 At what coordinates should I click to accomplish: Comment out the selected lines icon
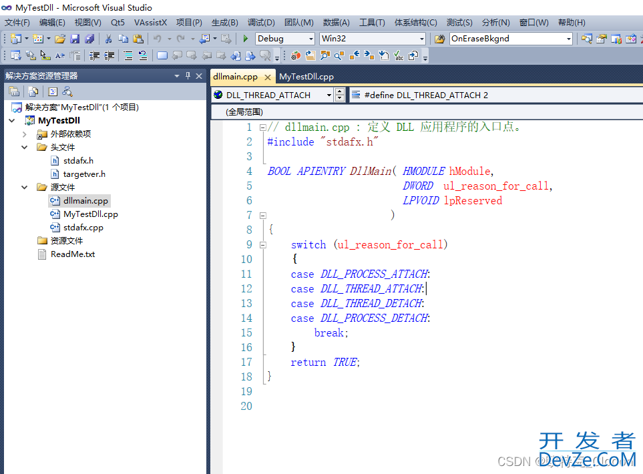coord(128,55)
